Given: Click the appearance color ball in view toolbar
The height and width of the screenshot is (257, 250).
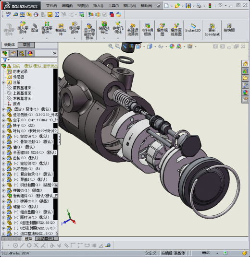Looking at the screenshot, I should [172, 47].
